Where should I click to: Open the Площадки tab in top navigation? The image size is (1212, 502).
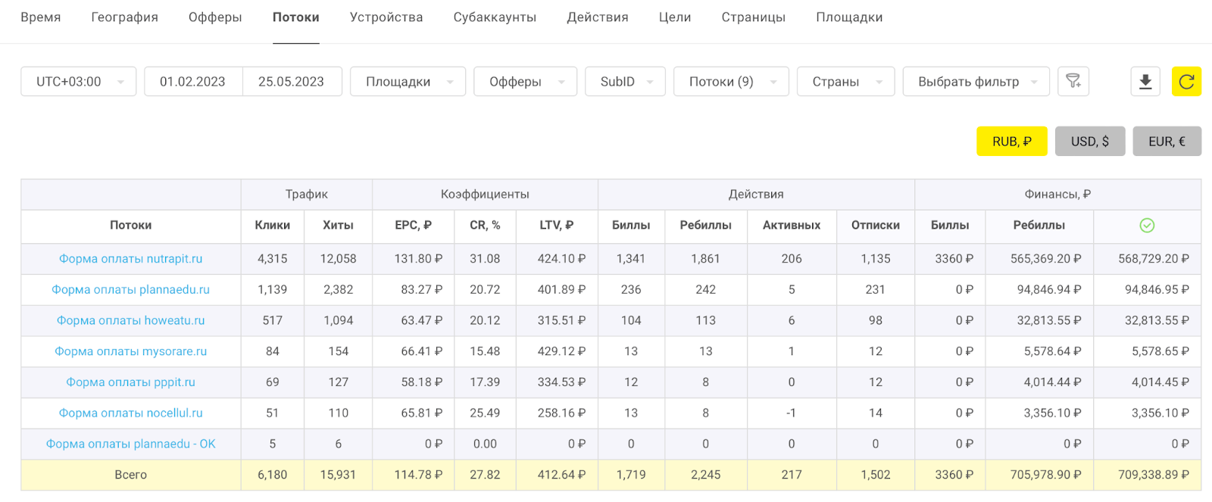tap(849, 17)
